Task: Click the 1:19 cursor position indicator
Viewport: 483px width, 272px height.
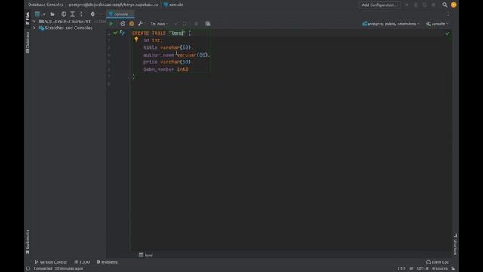Action: [x=401, y=269]
